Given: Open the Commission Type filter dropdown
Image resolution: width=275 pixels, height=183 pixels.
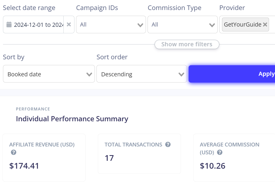Looking at the screenshot, I should coord(182,24).
